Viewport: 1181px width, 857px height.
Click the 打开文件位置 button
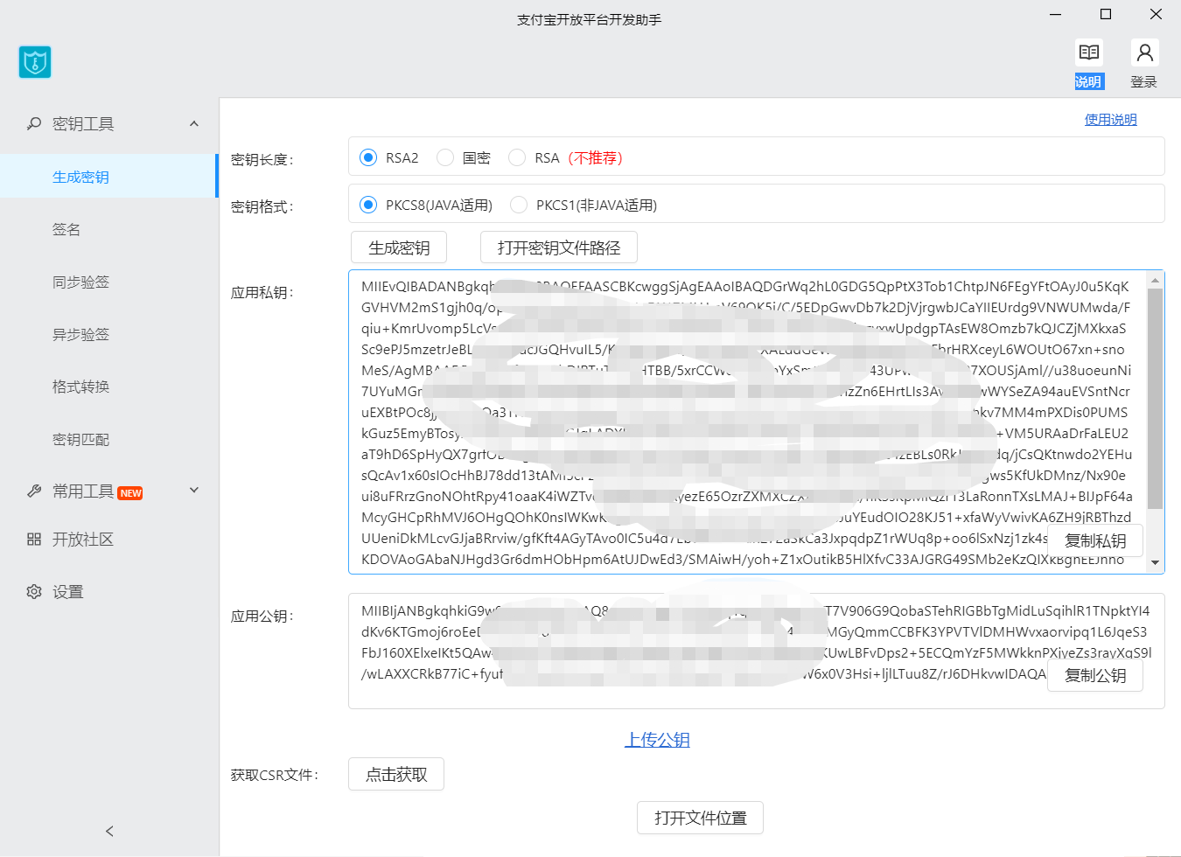(701, 818)
